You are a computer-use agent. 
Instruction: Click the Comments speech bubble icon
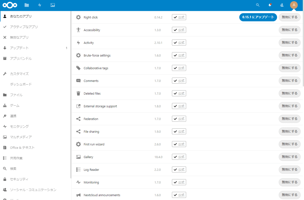click(x=78, y=81)
